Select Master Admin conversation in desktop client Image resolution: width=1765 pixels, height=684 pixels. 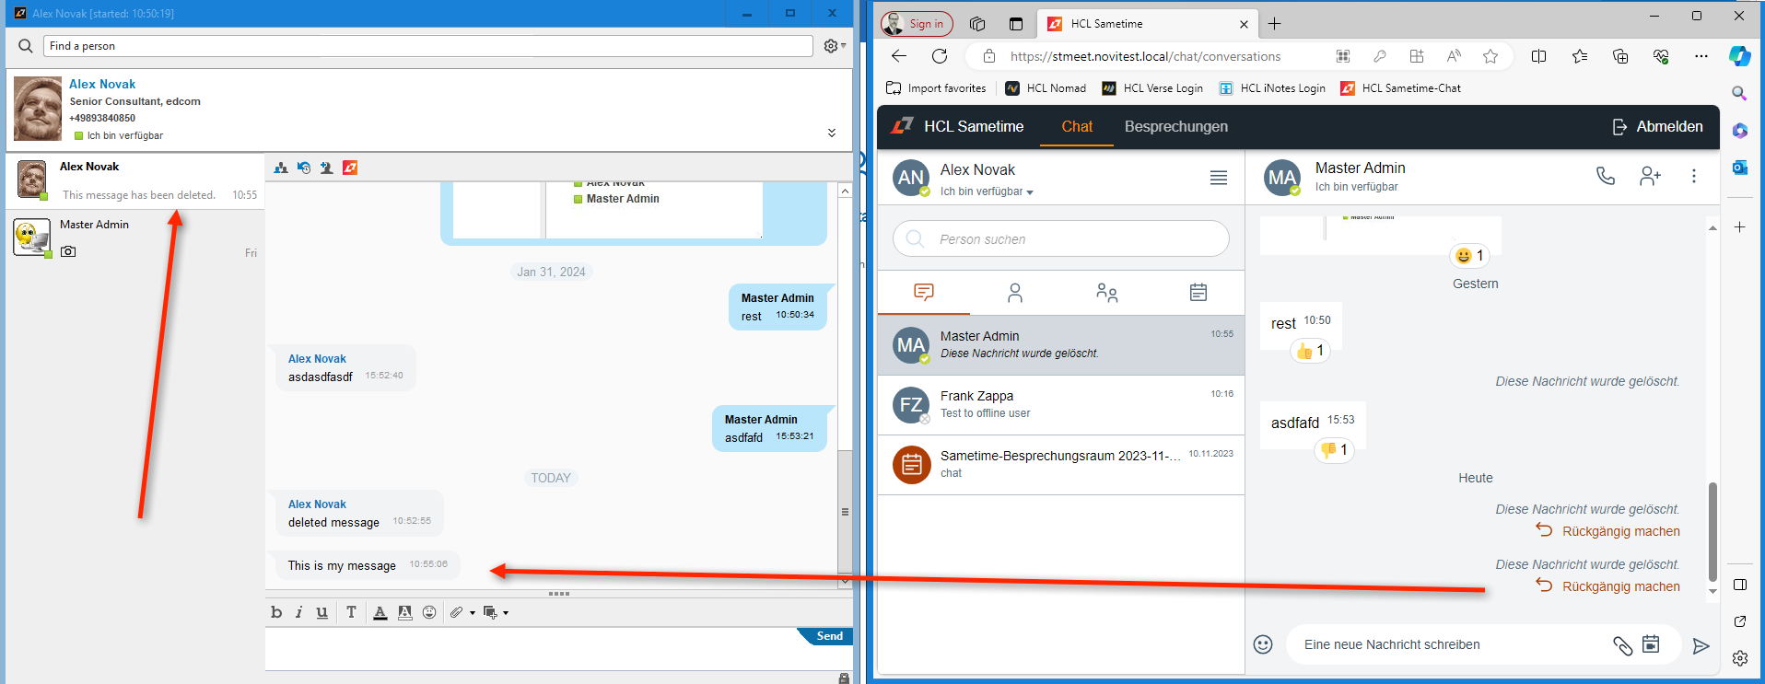pos(135,238)
